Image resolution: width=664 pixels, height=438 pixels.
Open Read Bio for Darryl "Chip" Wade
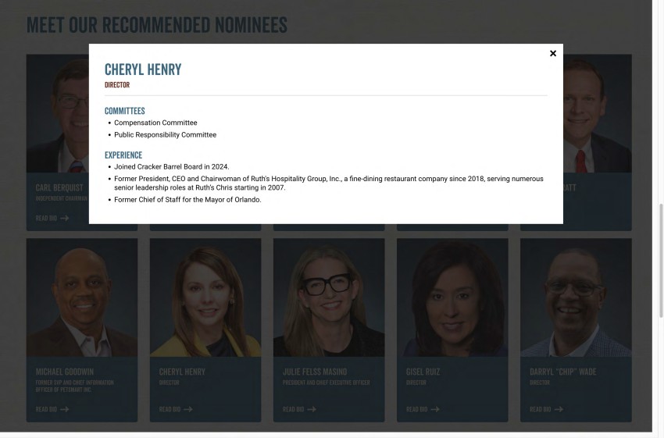pyautogui.click(x=547, y=409)
